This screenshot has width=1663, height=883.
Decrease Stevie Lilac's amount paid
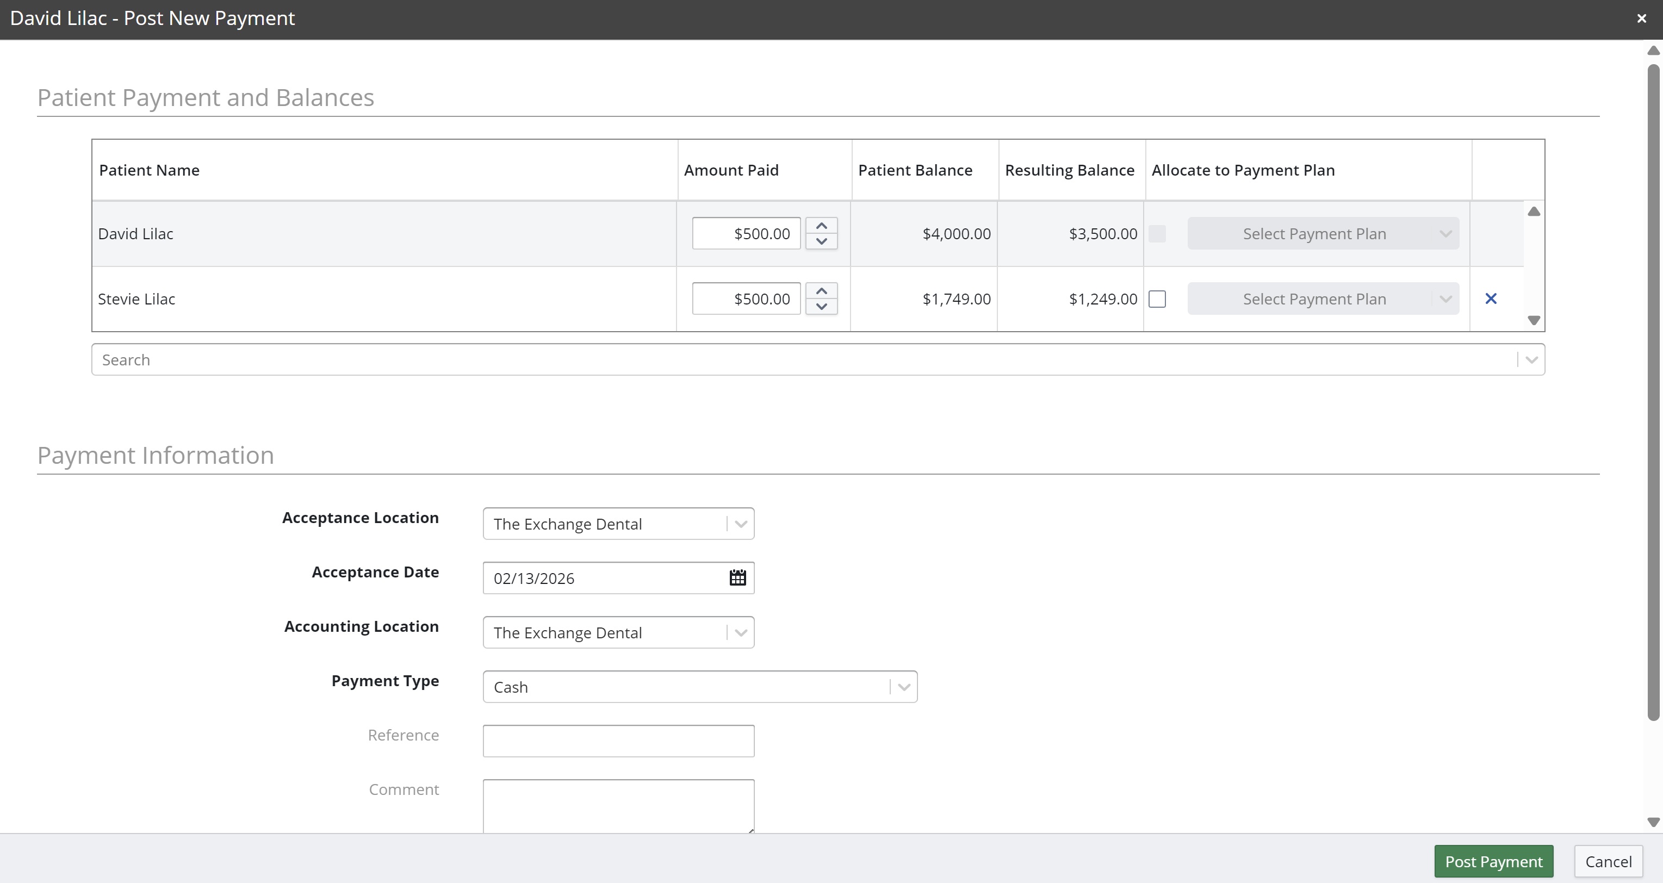821,307
